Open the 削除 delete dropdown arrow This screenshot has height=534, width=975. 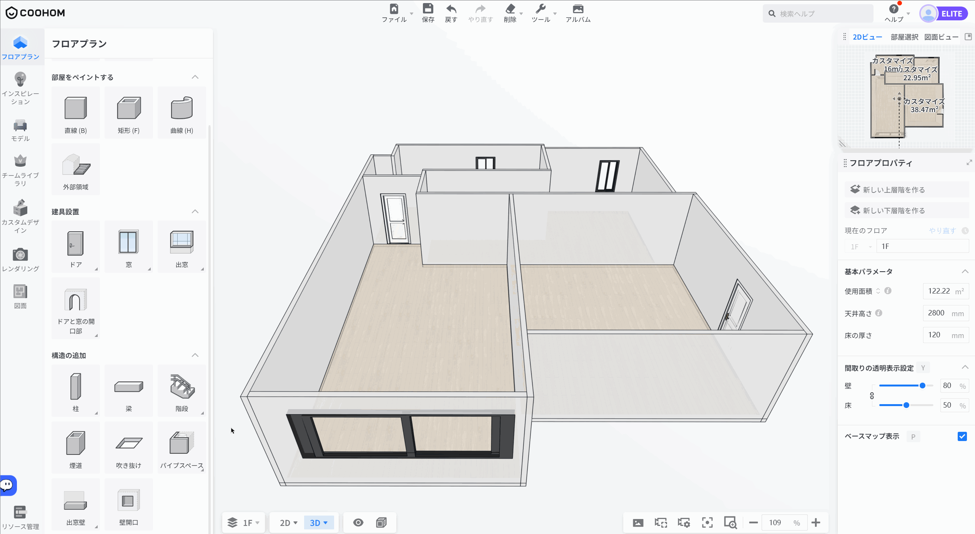point(521,13)
